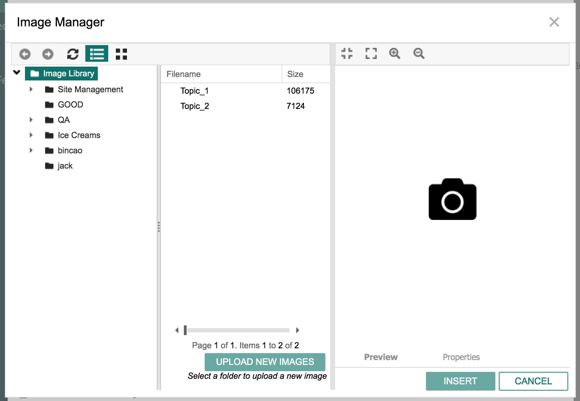The image size is (580, 401).
Task: Expand the Ice Creams folder
Action: pyautogui.click(x=31, y=135)
